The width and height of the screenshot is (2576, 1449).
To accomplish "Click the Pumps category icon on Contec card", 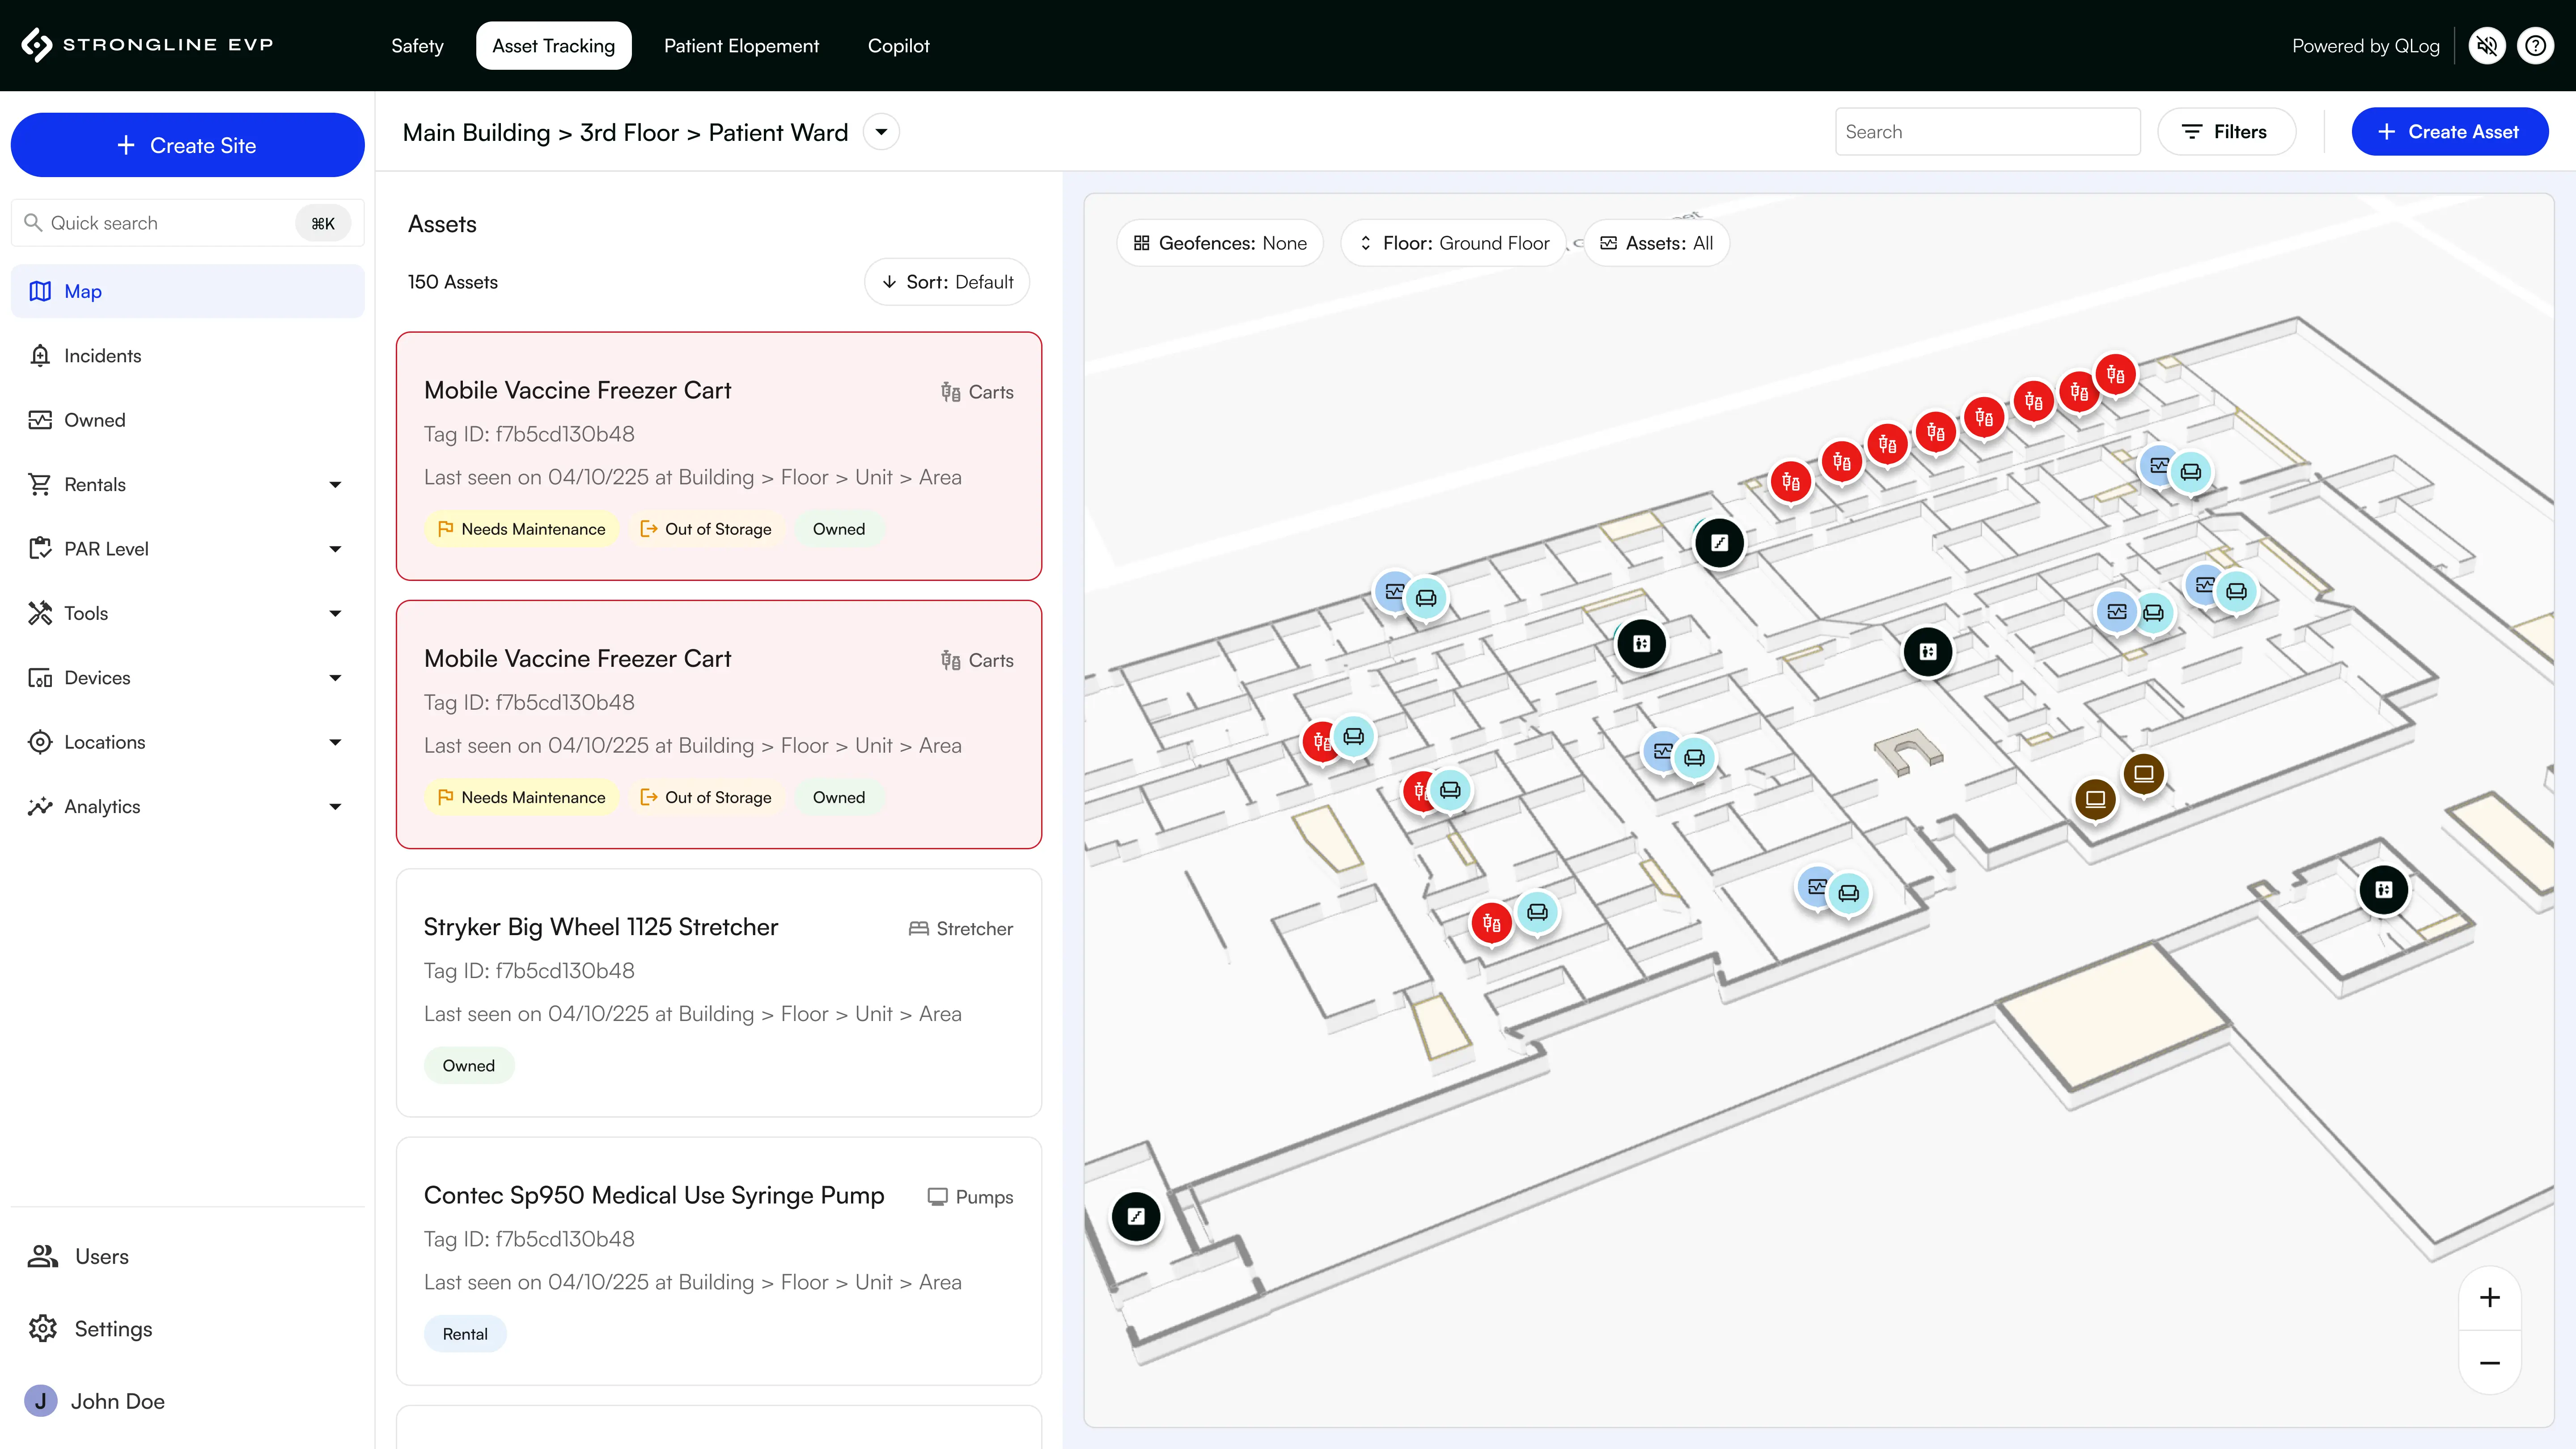I will coord(937,1197).
